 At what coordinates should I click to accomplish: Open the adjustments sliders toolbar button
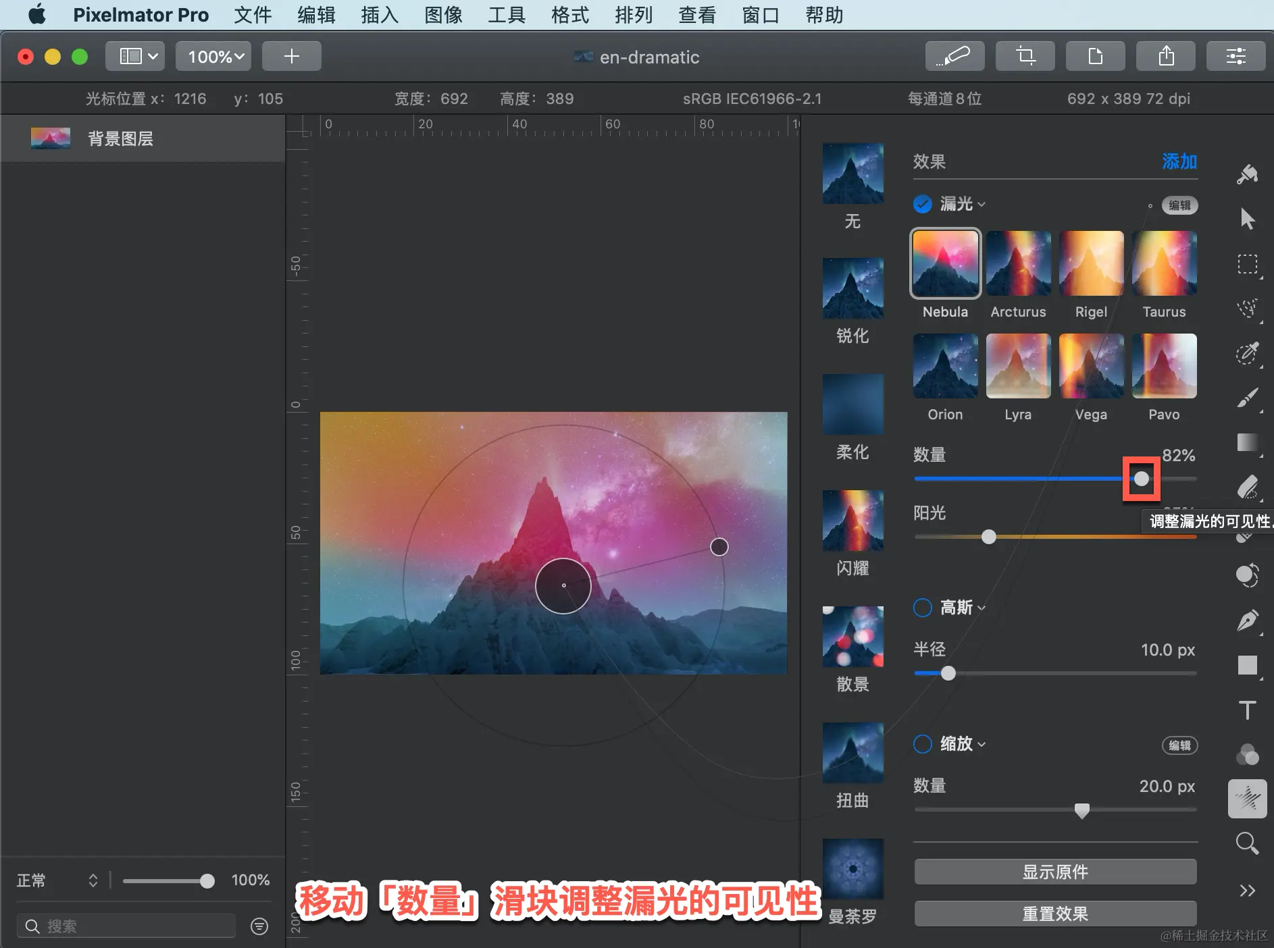click(x=1236, y=56)
